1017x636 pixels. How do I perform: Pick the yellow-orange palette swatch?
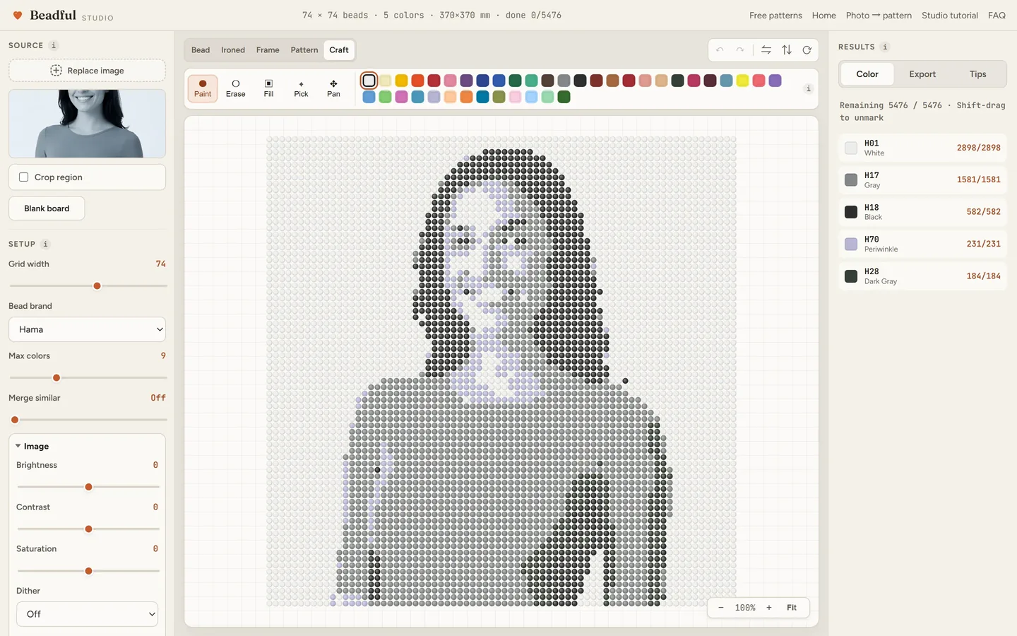tap(401, 81)
